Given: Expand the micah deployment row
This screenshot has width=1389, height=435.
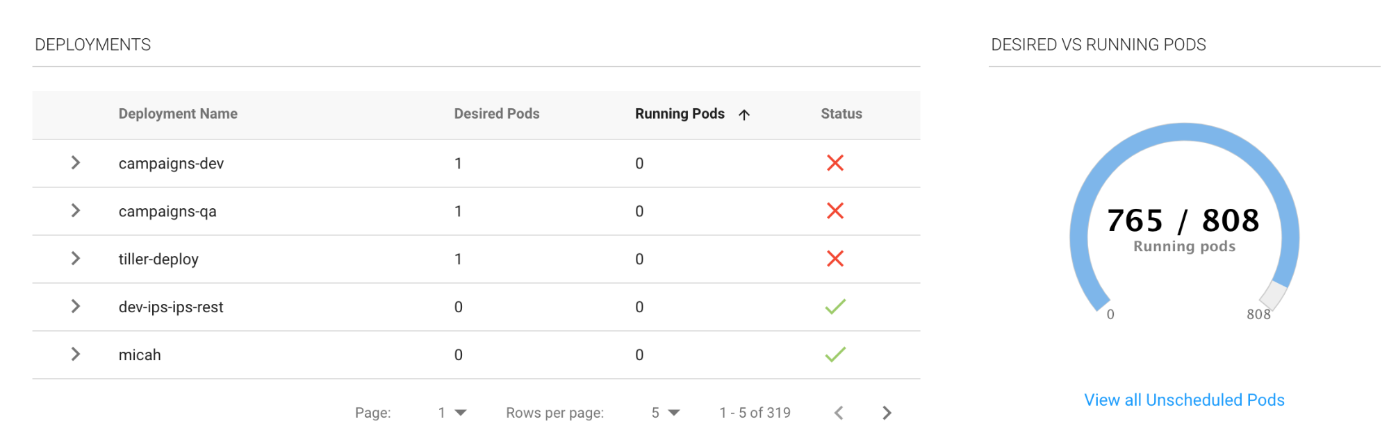Looking at the screenshot, I should (x=76, y=355).
